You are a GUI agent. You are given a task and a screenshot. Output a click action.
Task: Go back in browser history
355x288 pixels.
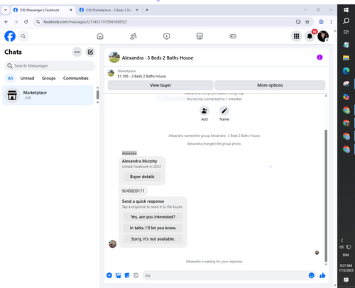tap(6, 22)
